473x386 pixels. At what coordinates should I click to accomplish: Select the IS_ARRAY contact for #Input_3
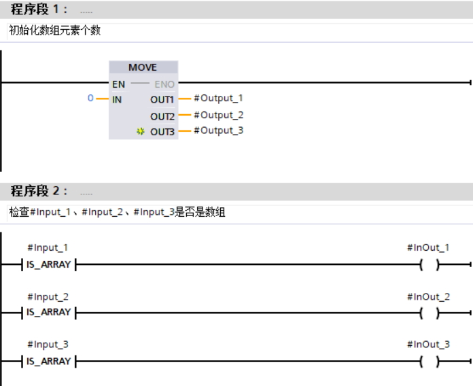coord(48,361)
